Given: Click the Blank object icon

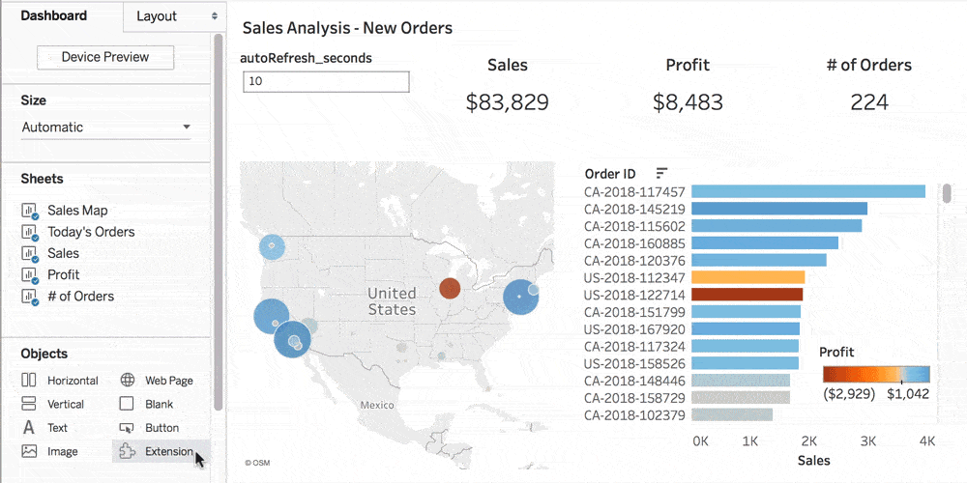Looking at the screenshot, I should [127, 404].
